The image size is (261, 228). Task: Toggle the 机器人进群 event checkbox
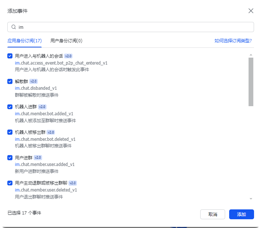tap(10, 107)
